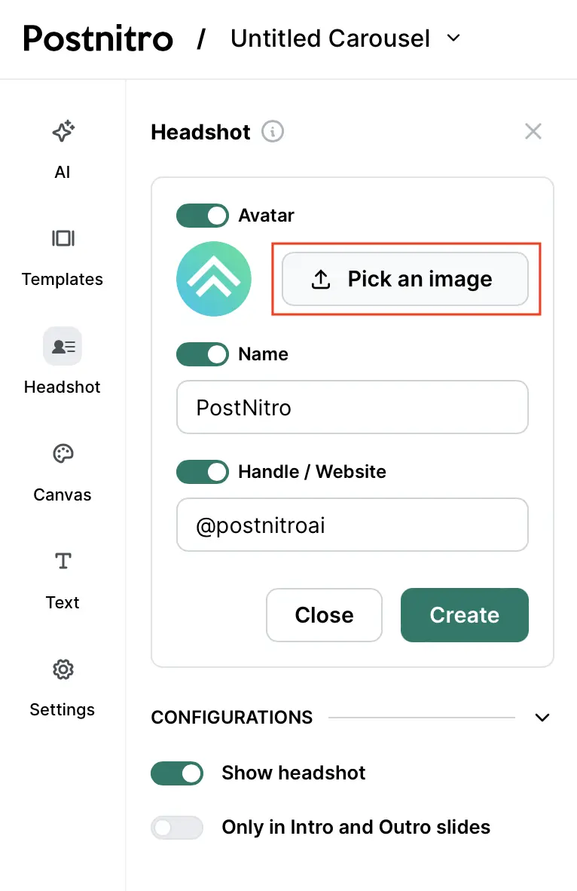577x891 pixels.
Task: Toggle Show headshot switch
Action: [x=178, y=773]
